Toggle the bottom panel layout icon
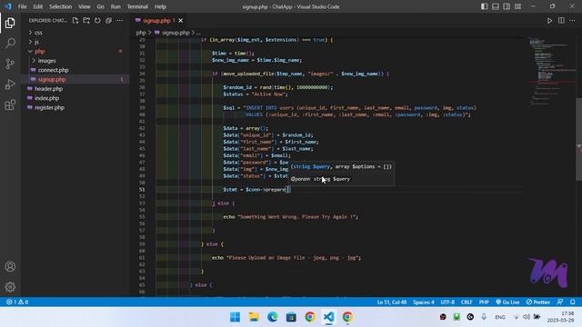 coord(496,6)
